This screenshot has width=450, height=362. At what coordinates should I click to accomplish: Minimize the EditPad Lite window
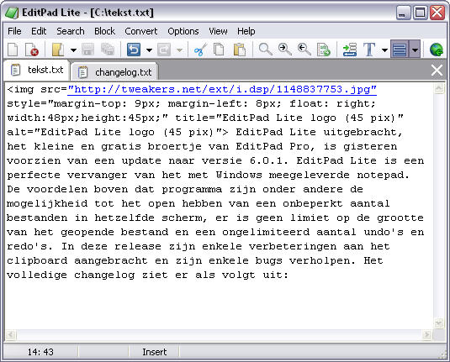[x=403, y=13]
